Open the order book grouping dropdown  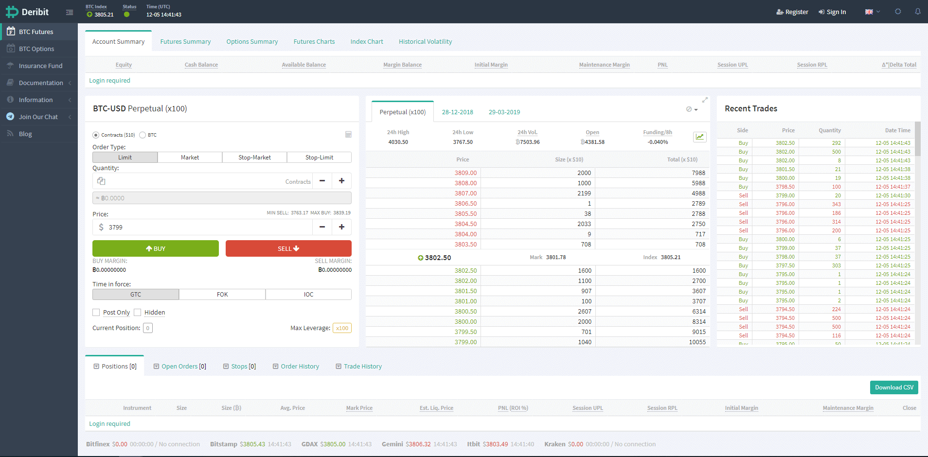click(x=692, y=109)
